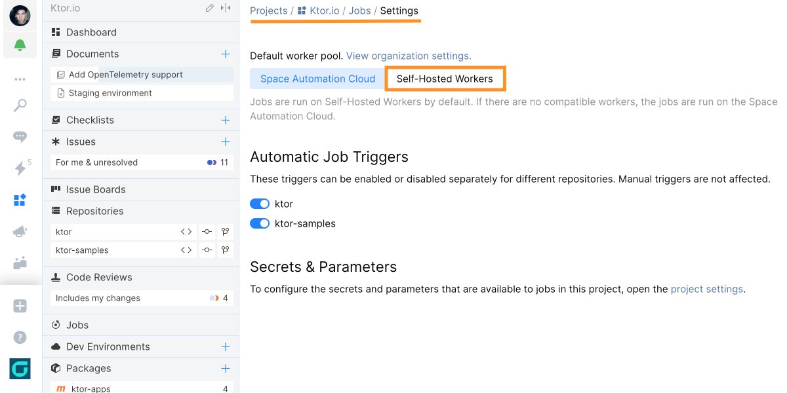
Task: Go to Jobs breadcrumb
Action: pos(359,10)
